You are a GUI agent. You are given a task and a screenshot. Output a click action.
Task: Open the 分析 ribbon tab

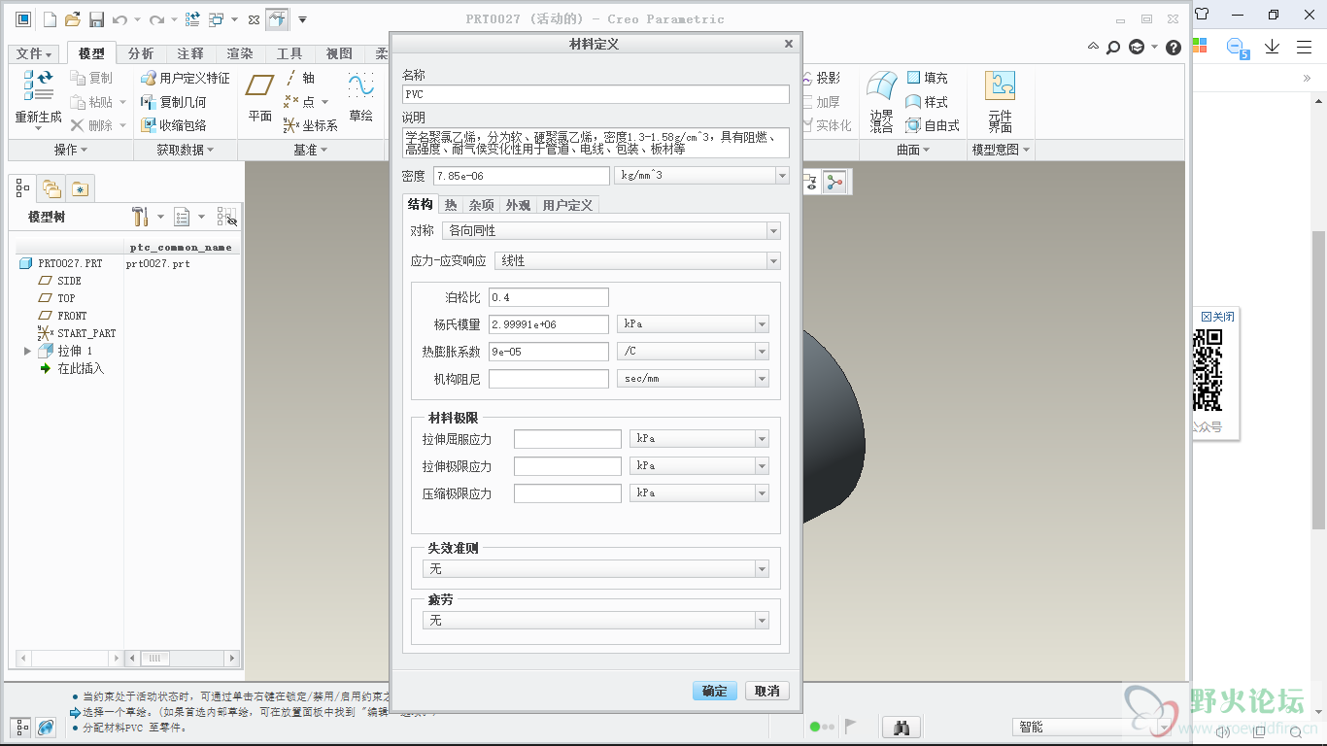(x=141, y=53)
